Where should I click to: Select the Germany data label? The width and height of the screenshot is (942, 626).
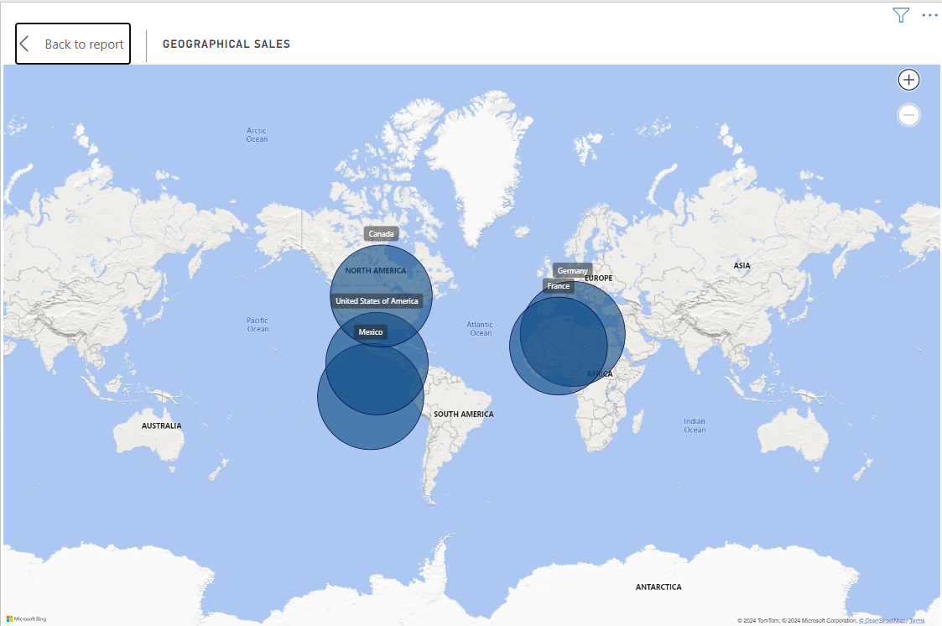point(572,270)
